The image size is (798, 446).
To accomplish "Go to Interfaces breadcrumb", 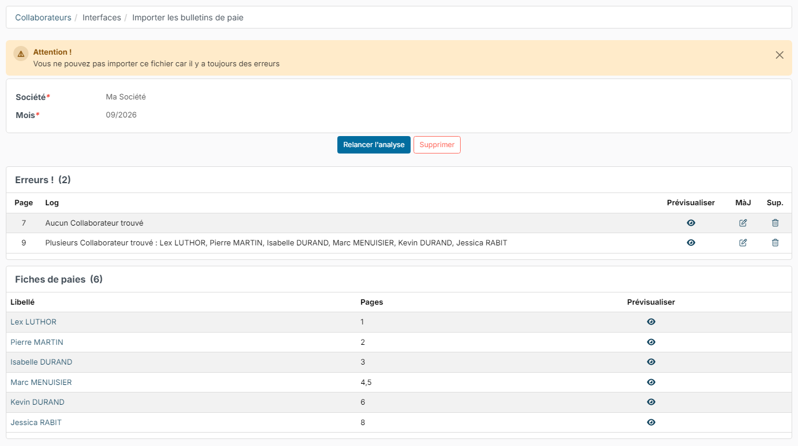I will click(x=102, y=17).
